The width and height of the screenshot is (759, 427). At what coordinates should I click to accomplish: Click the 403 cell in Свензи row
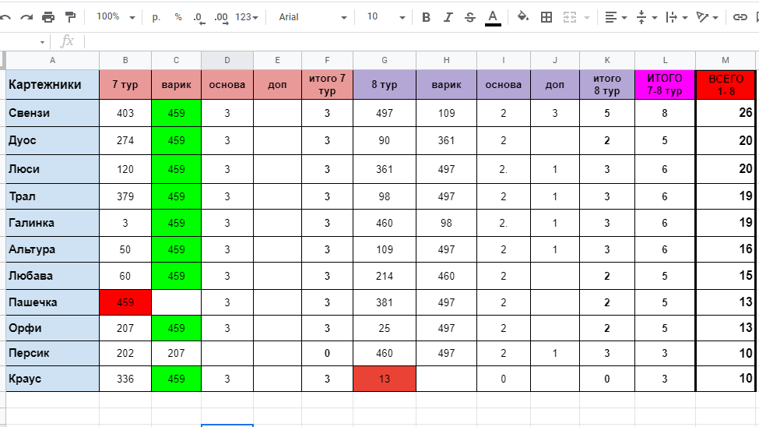[x=125, y=113]
